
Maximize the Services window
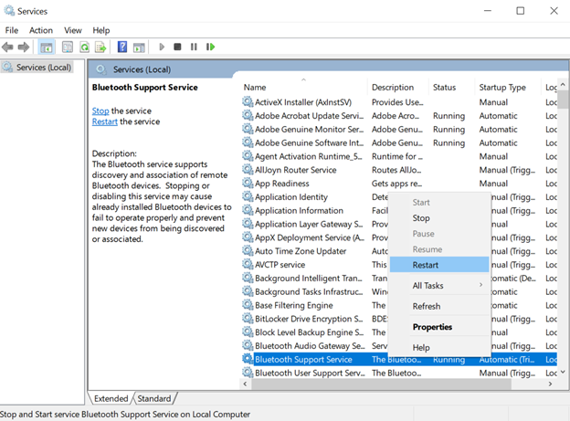[x=520, y=11]
